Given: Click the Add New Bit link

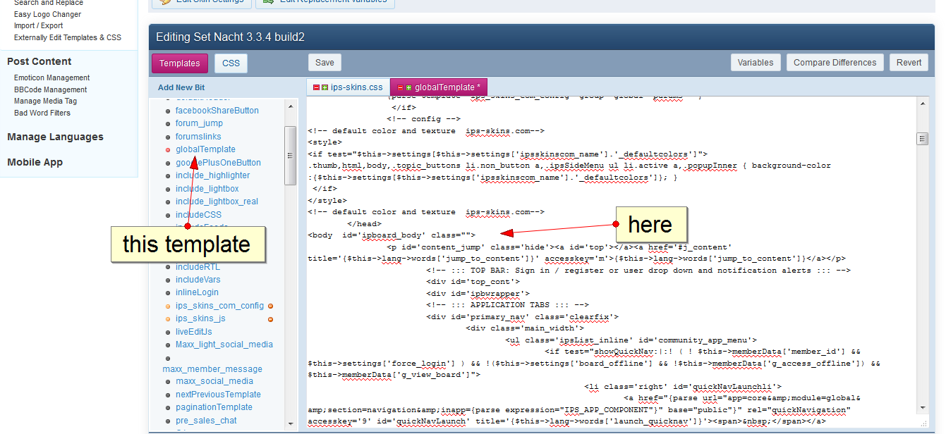Looking at the screenshot, I should click(x=181, y=87).
